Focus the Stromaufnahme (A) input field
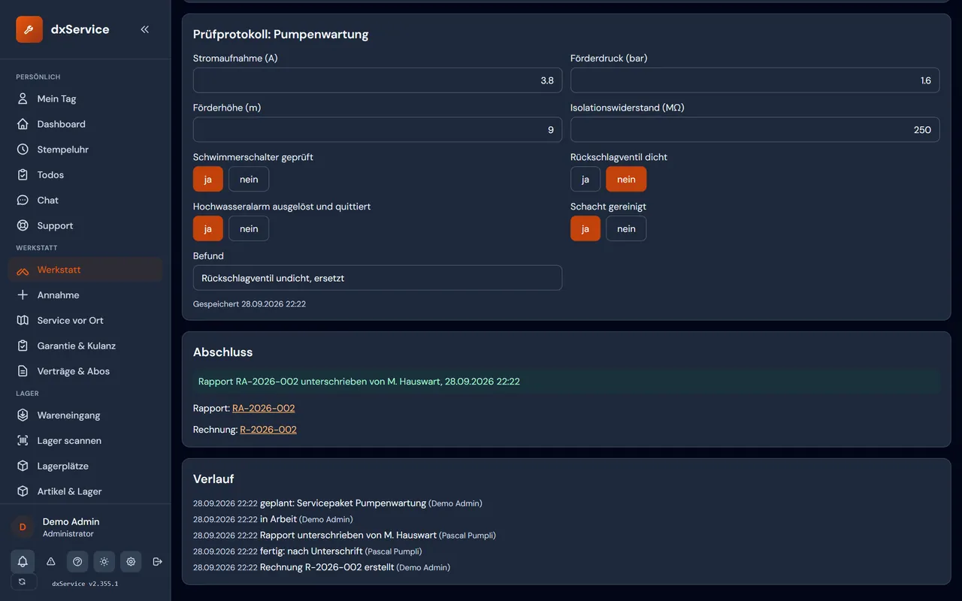Viewport: 962px width, 601px height. click(x=377, y=80)
